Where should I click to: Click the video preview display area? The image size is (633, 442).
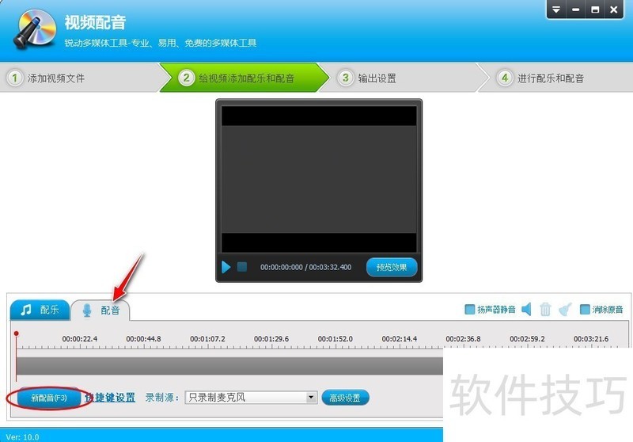click(319, 179)
